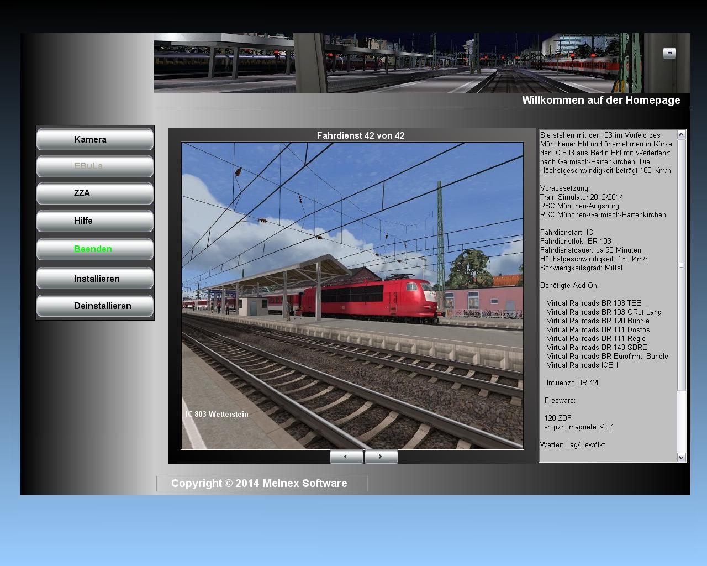Click the 'Freeware:' heading
Screen dimensions: 707x566
(x=560, y=400)
